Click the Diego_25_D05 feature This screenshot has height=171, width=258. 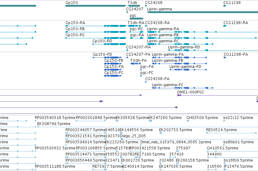click(x=133, y=136)
